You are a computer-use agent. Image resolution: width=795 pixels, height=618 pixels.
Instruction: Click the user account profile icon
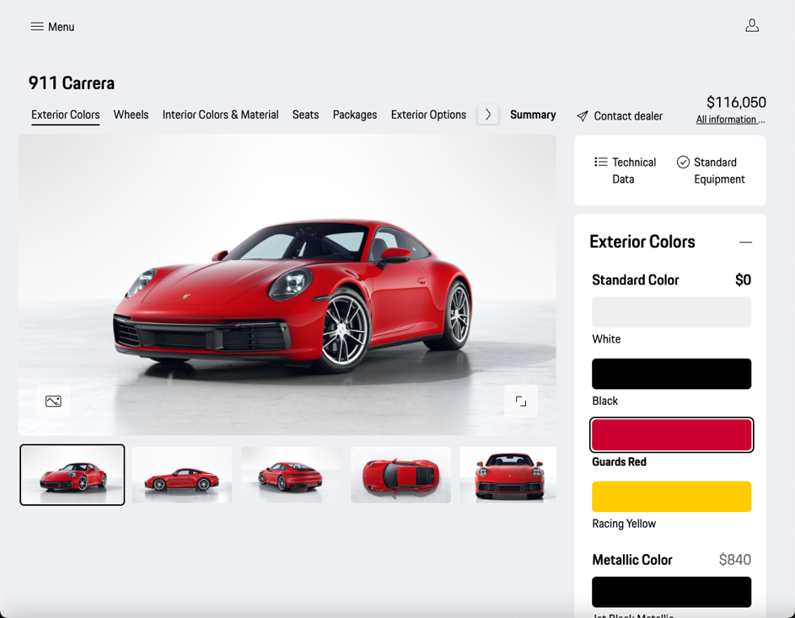tap(751, 26)
